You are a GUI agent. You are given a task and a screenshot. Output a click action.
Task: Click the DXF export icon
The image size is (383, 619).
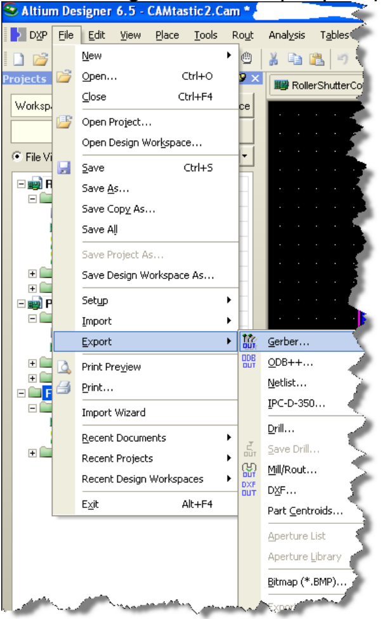248,488
